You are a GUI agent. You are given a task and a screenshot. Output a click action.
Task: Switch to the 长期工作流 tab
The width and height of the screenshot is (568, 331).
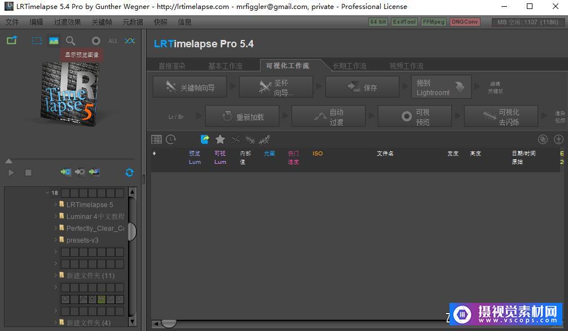coord(350,66)
